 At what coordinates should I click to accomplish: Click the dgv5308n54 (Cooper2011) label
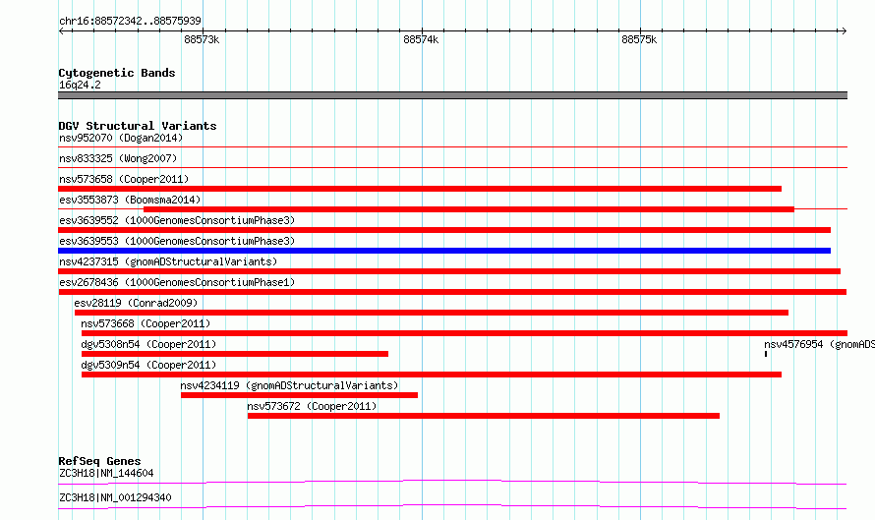(148, 344)
